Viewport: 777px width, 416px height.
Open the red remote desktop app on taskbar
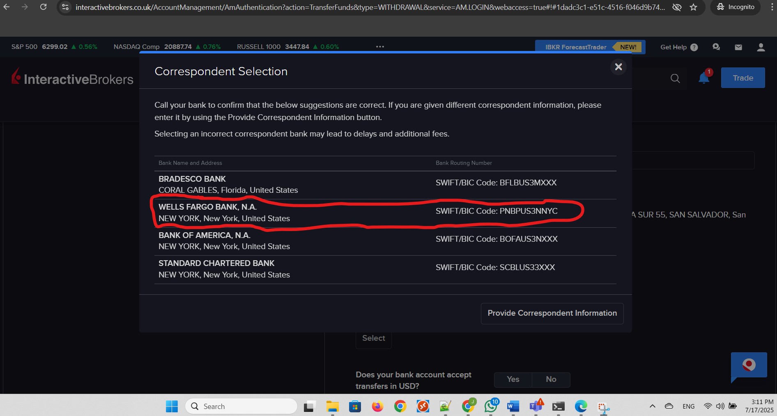423,406
